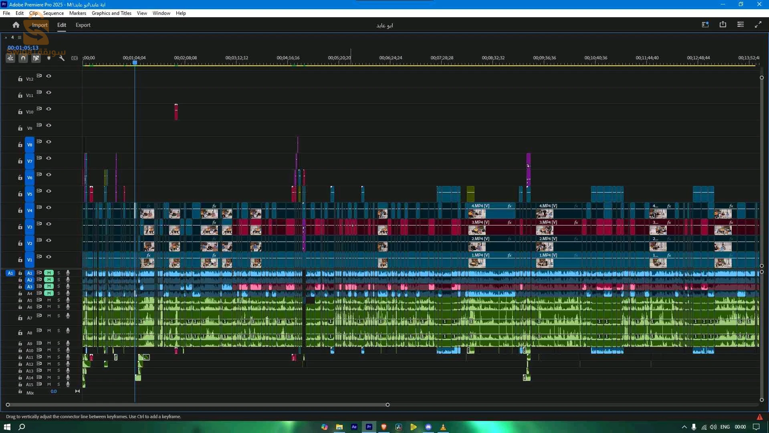Screen dimensions: 769x433
Task: Lock video track V1
Action: [20, 260]
